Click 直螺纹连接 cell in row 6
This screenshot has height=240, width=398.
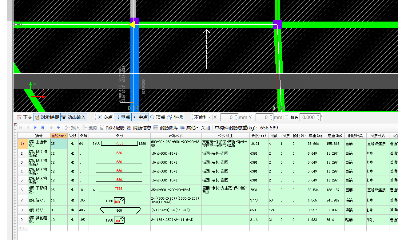pyautogui.click(x=377, y=190)
